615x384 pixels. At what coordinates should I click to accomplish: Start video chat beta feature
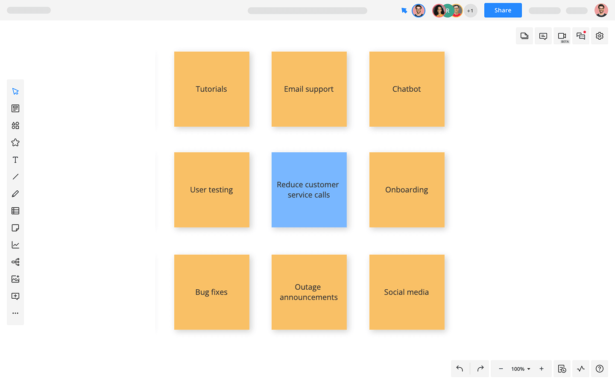[562, 36]
